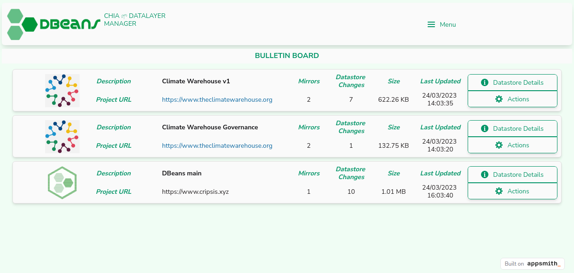Click info icon in Climate Warehouse v1 row
Viewport: 574px width, 273px height.
pyautogui.click(x=484, y=82)
